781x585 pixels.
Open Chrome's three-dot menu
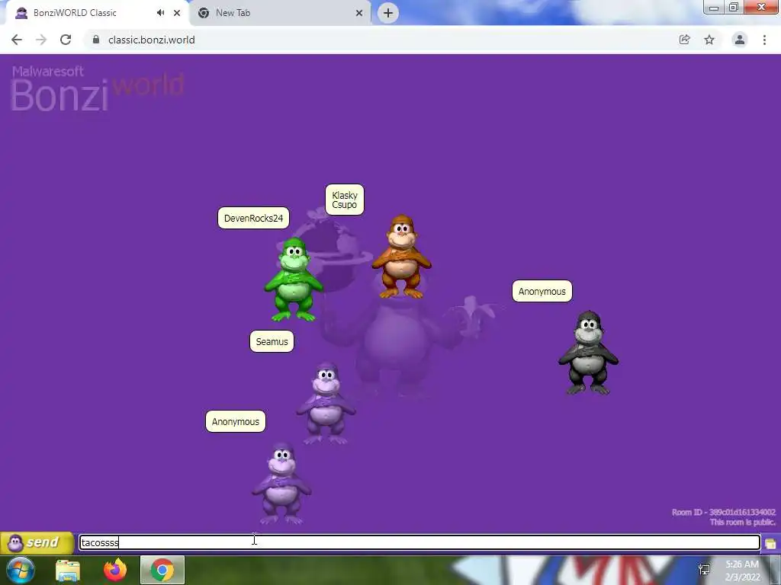[x=764, y=40]
